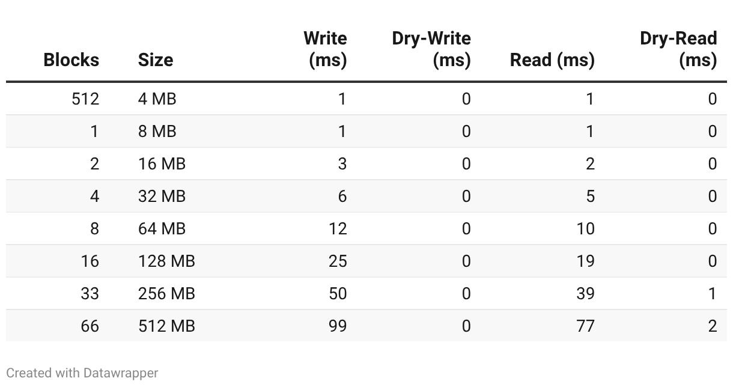Screen dimensions: 733x387
Task: Click the Write value 99 cell
Action: tap(338, 326)
